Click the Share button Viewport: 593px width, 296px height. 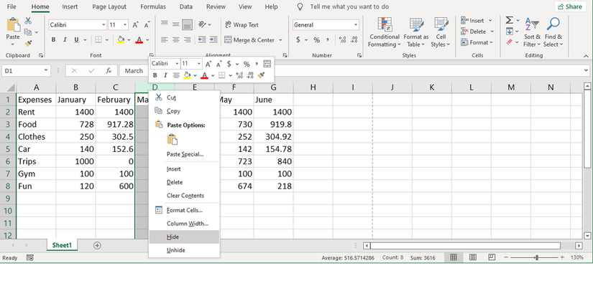570,6
